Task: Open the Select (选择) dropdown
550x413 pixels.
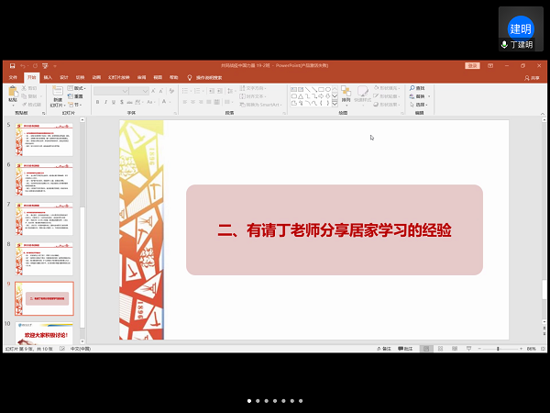Action: coord(420,104)
